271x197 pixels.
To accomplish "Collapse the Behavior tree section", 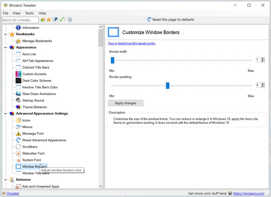I will 5,180.
